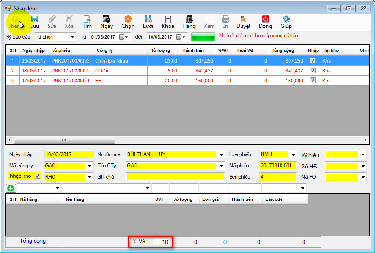Toggle Nhập checkbox for COCA row

coord(312,71)
